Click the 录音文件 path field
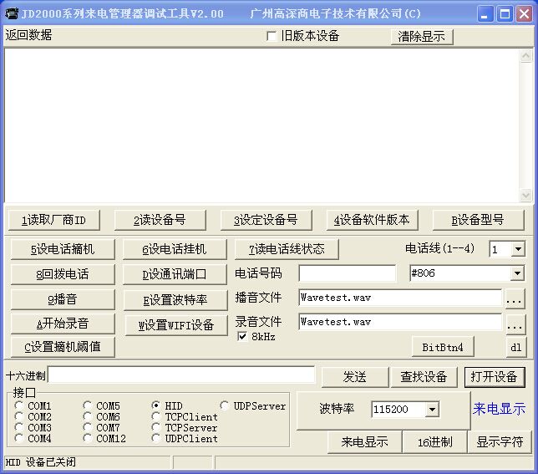This screenshot has width=538, height=474. (400, 322)
